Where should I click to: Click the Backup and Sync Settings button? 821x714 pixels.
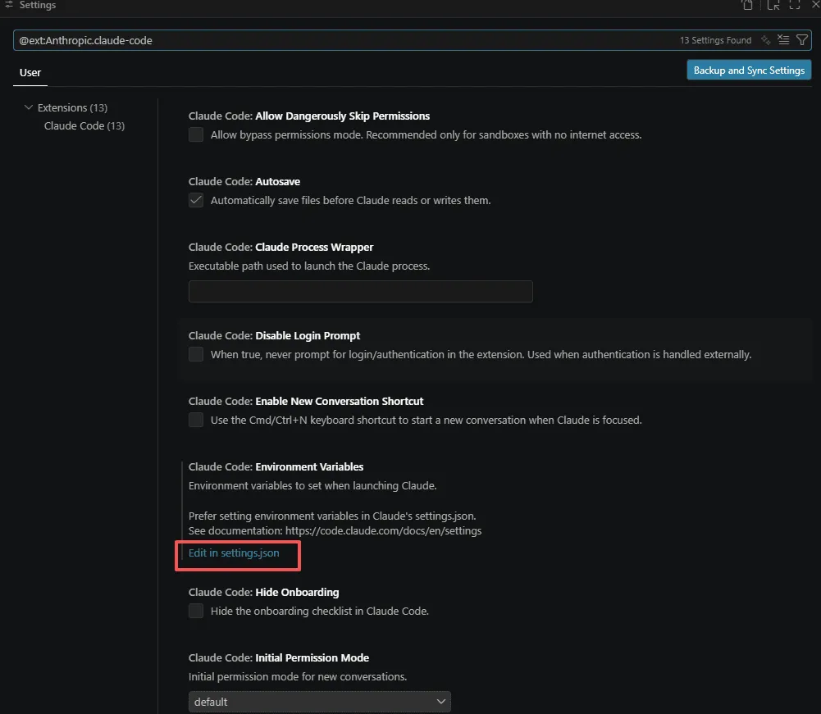(x=749, y=70)
